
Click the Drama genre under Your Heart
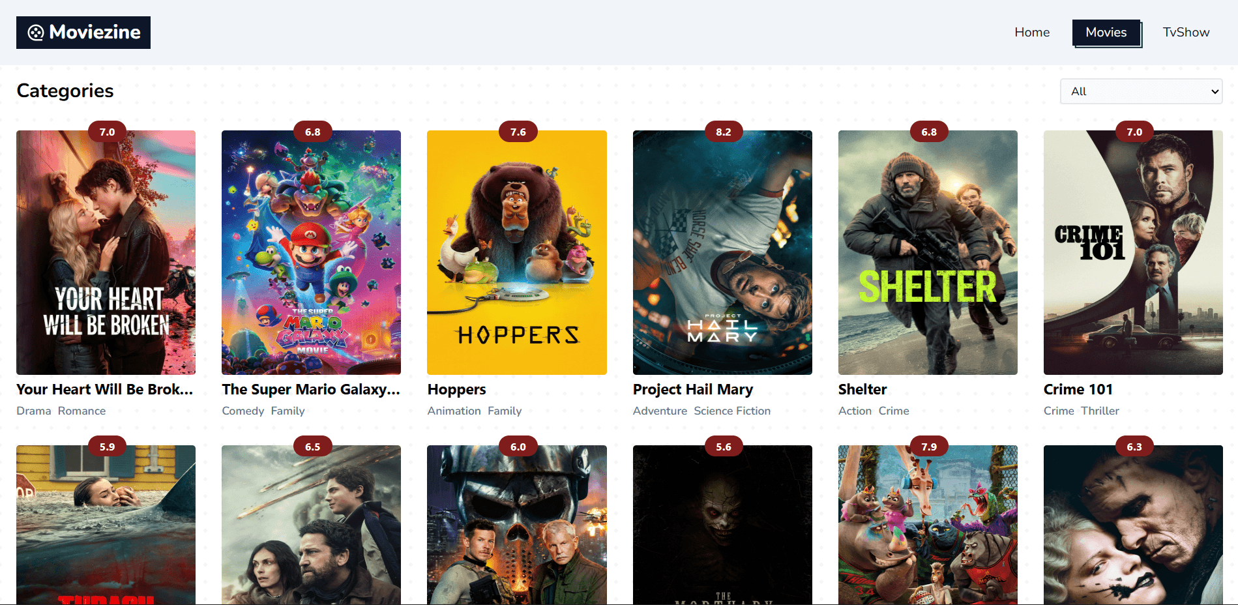click(x=34, y=411)
